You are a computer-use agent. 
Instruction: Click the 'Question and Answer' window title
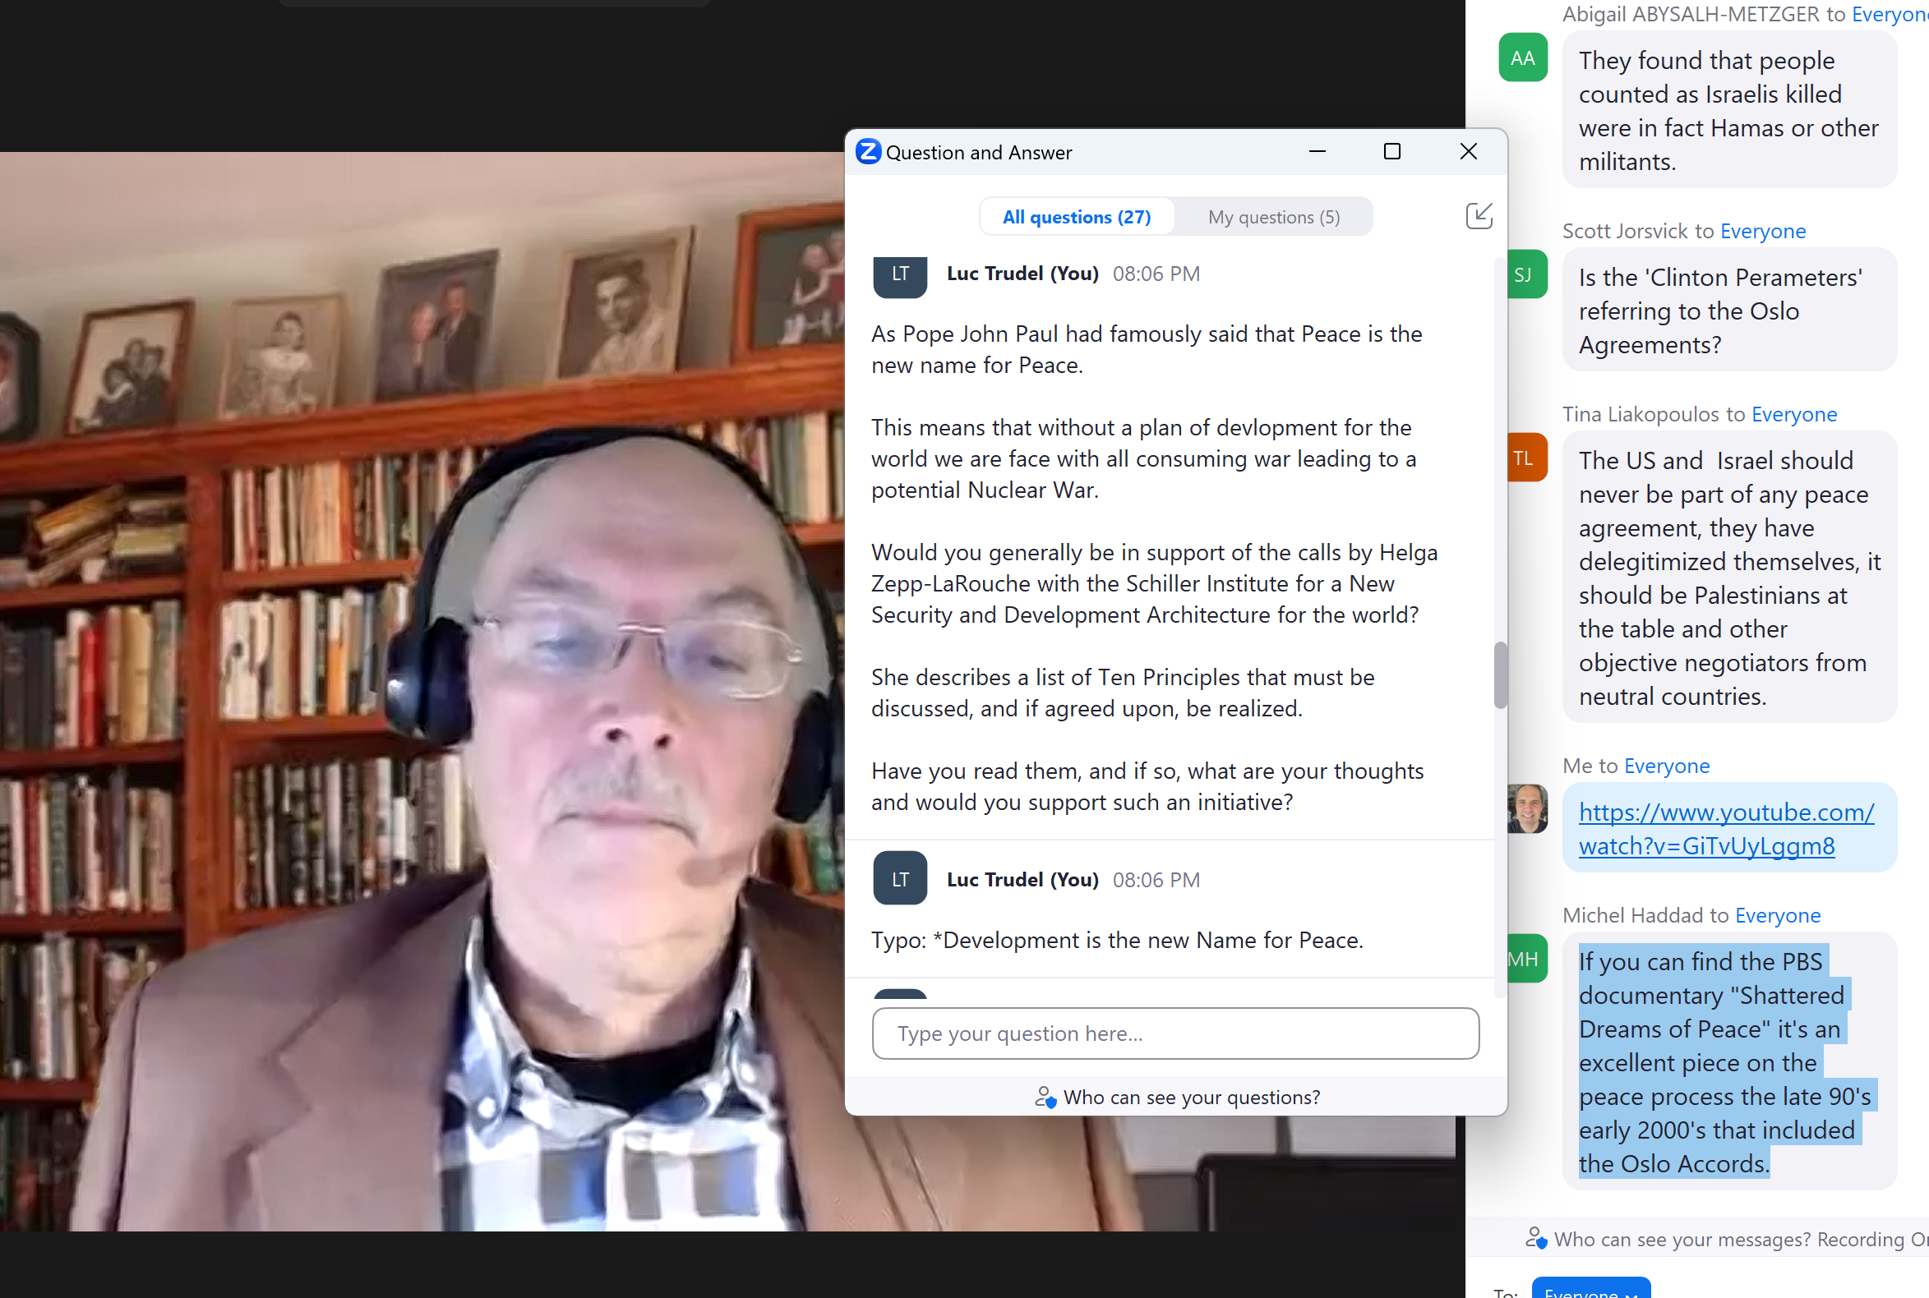[979, 152]
